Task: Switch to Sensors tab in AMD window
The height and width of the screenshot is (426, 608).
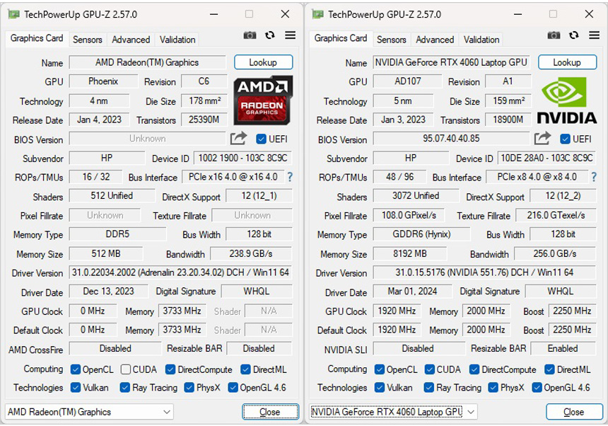Action: 88,40
